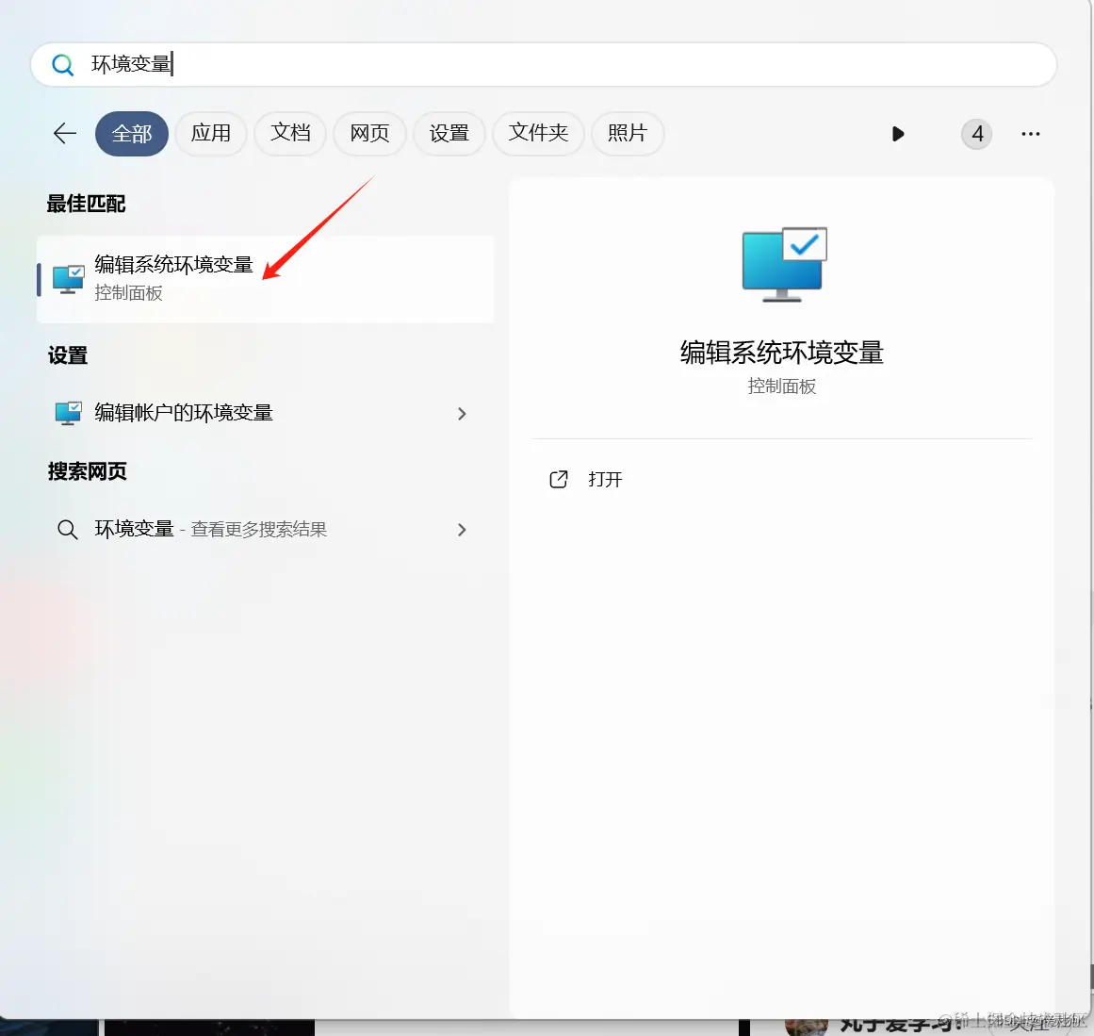1094x1036 pixels.
Task: Click the magnifier icon beside 环境变量 web search
Action: [67, 529]
